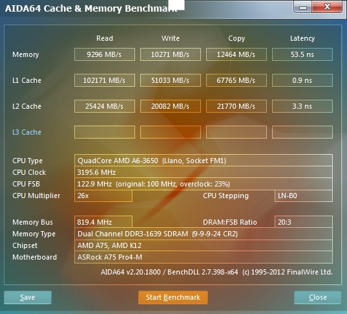Select Motherboard value ASRock A75 Pro4-M
Image resolution: width=347 pixels, height=314 pixels.
[204, 257]
